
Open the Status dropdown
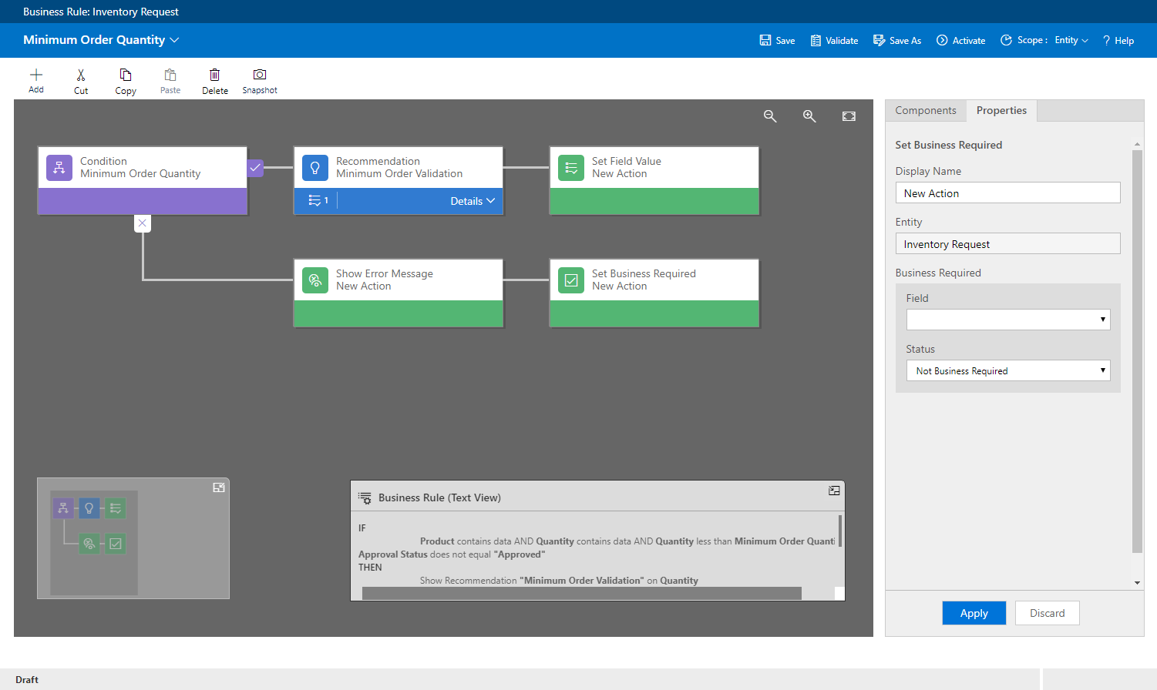[x=1008, y=371]
